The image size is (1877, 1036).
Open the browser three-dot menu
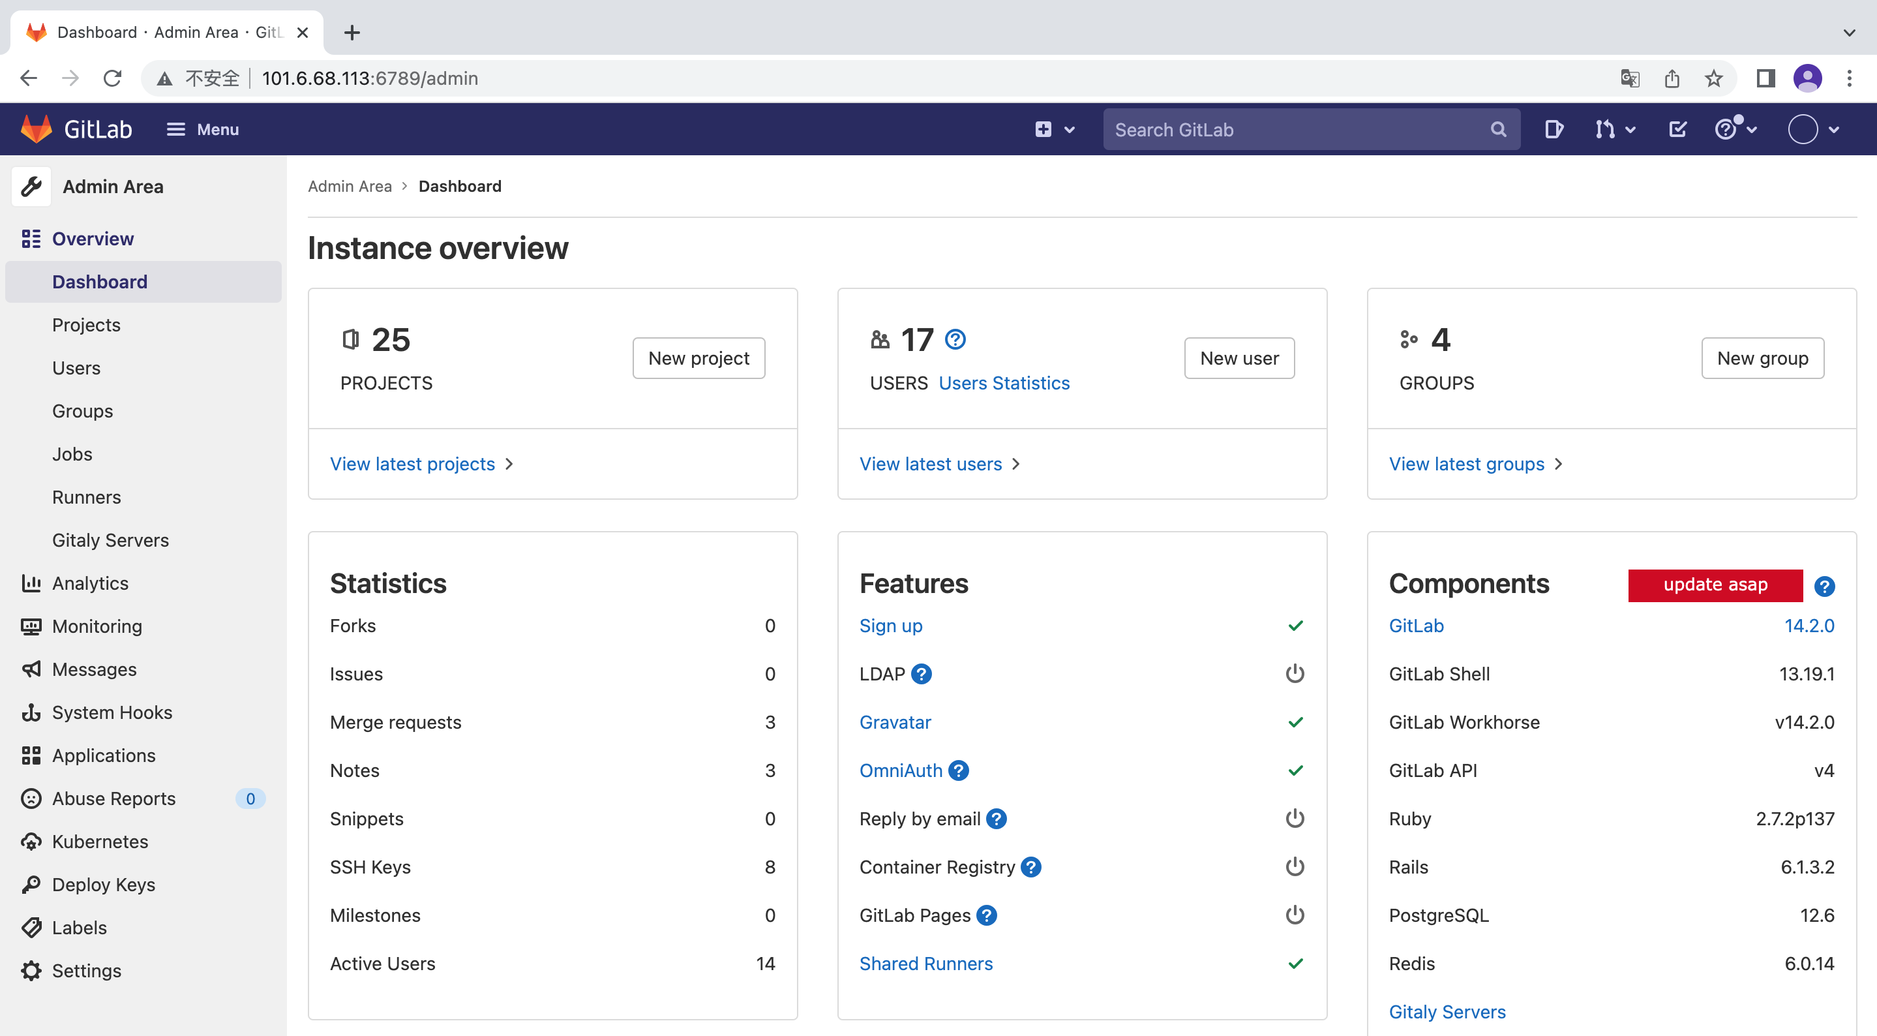click(x=1848, y=78)
